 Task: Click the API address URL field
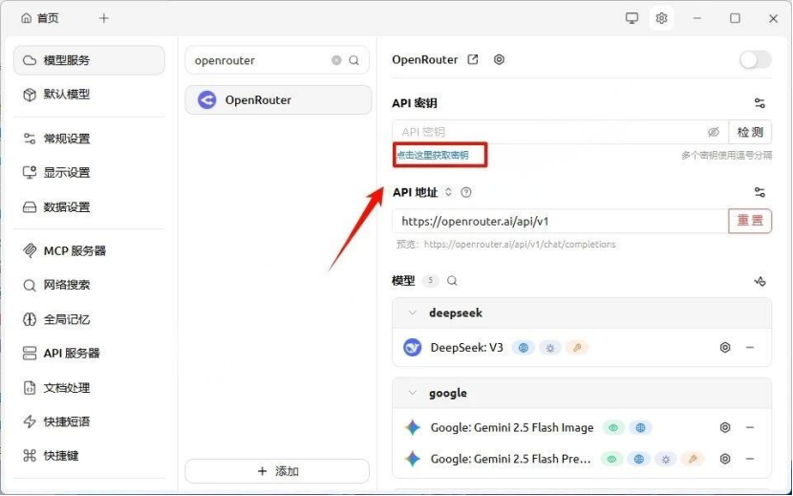(560, 221)
